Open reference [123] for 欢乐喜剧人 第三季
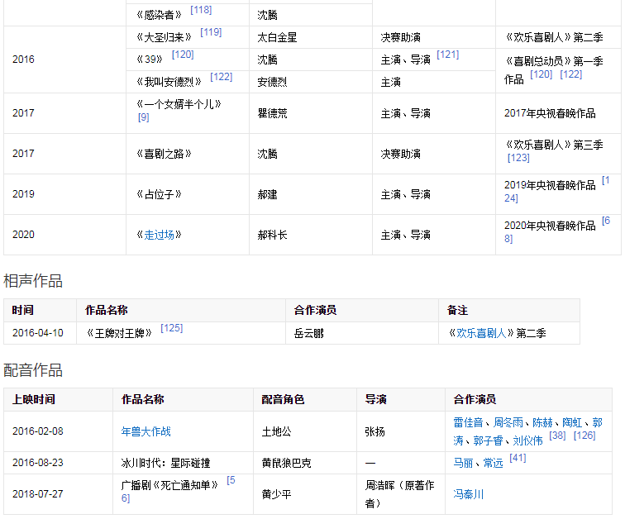625x519 pixels. [518, 158]
